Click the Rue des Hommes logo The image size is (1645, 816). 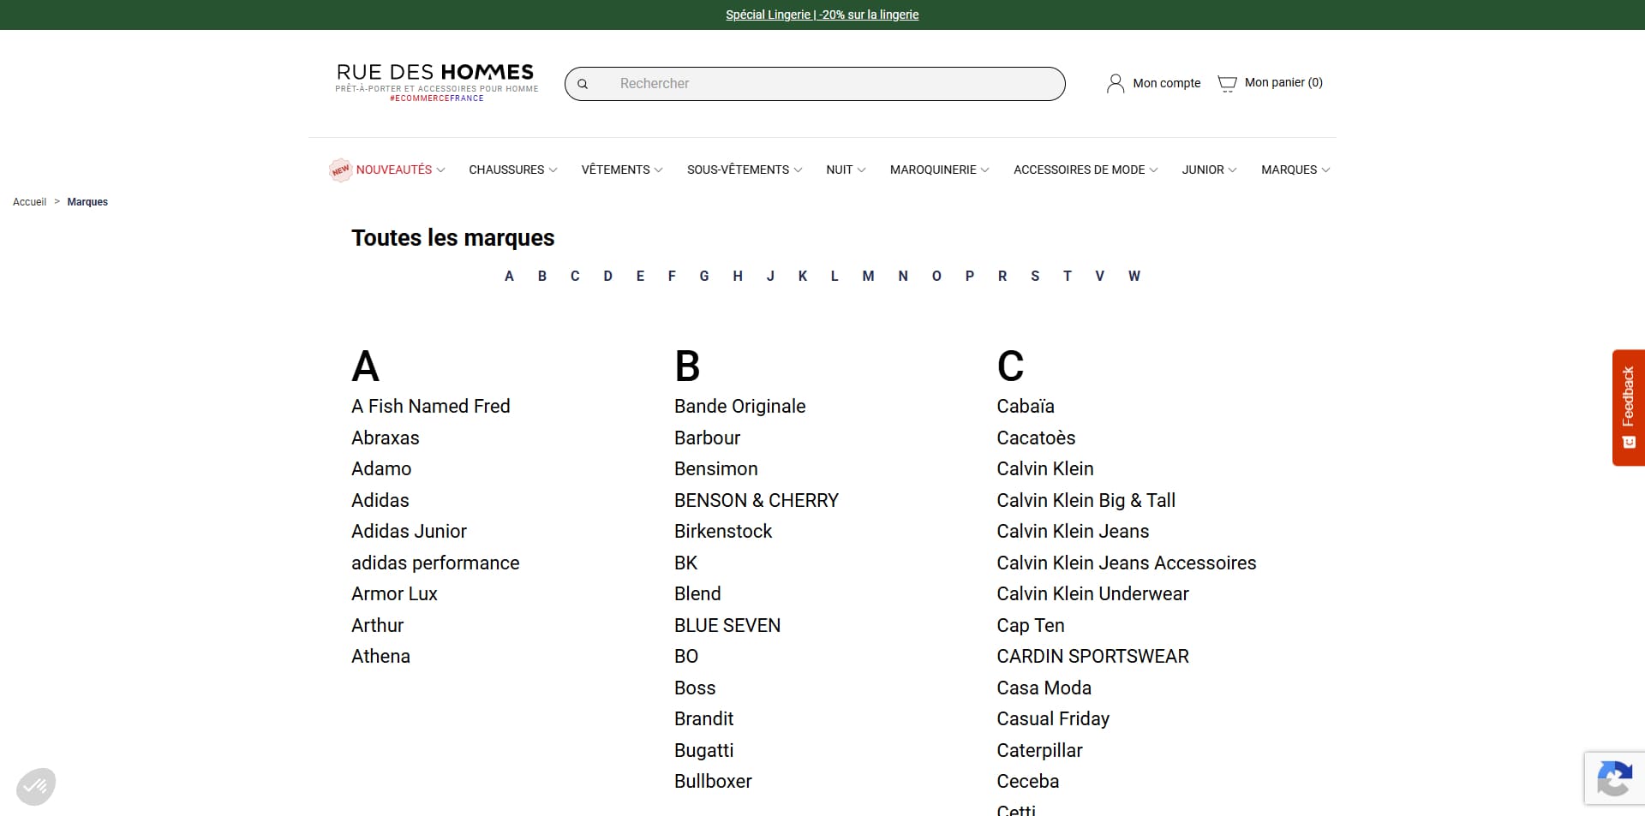[437, 82]
